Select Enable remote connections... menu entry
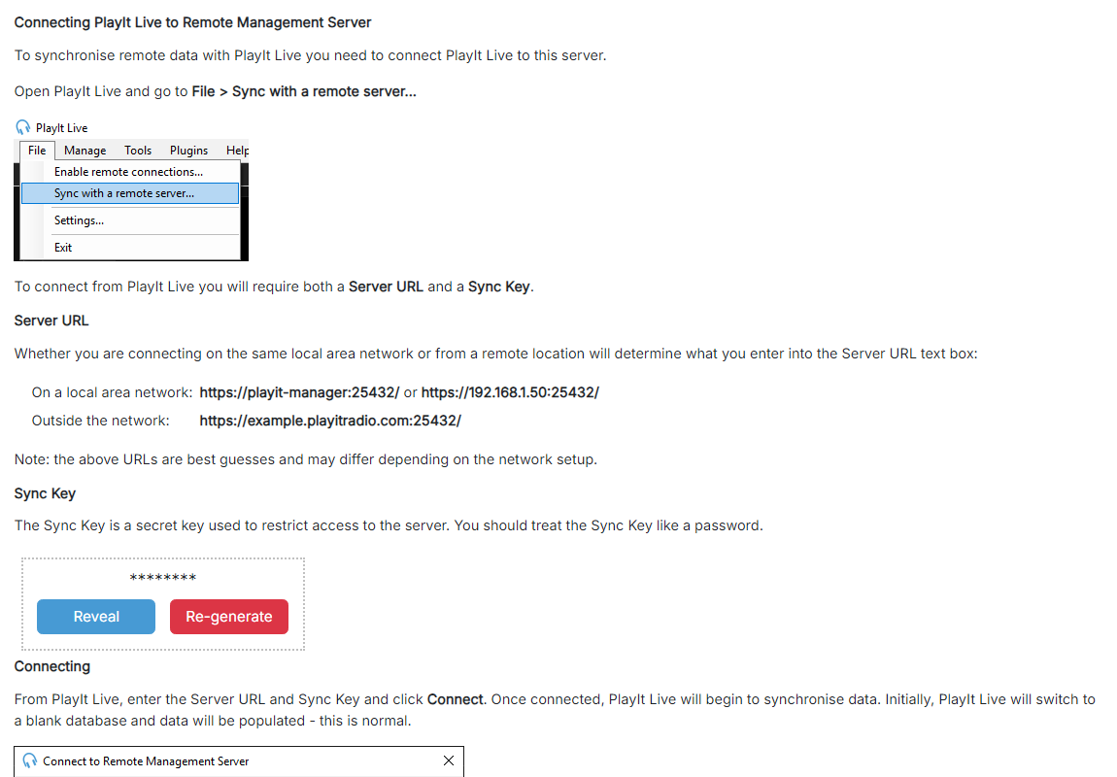Viewport: 1117px width, 777px height. pos(130,172)
